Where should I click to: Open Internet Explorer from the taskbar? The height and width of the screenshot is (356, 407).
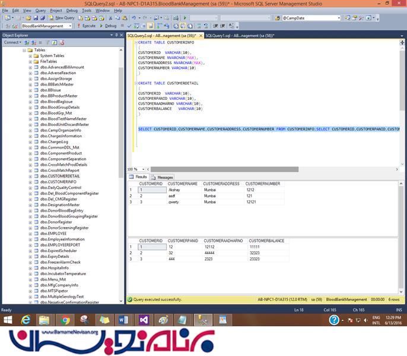(x=26, y=320)
